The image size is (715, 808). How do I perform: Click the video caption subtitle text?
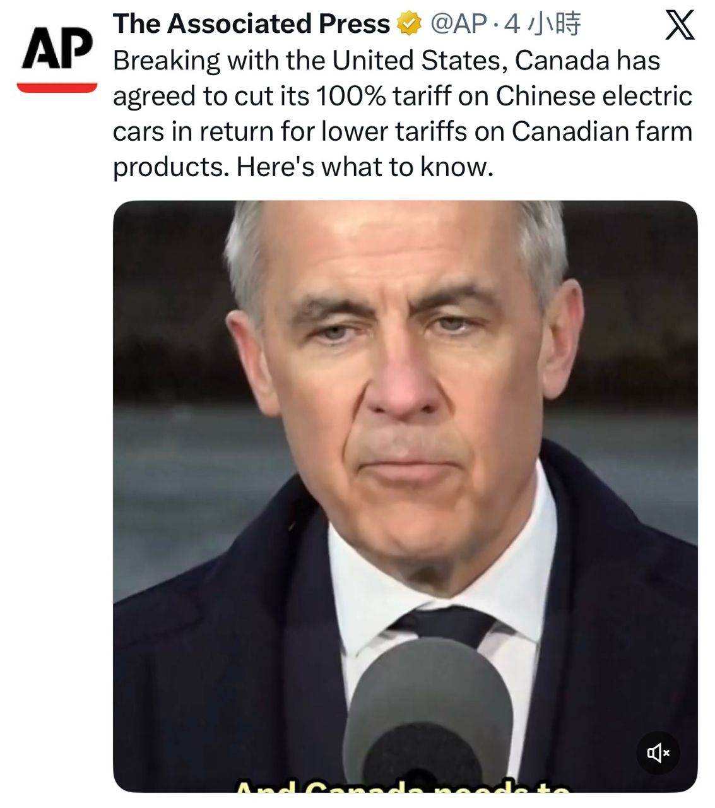[x=403, y=787]
